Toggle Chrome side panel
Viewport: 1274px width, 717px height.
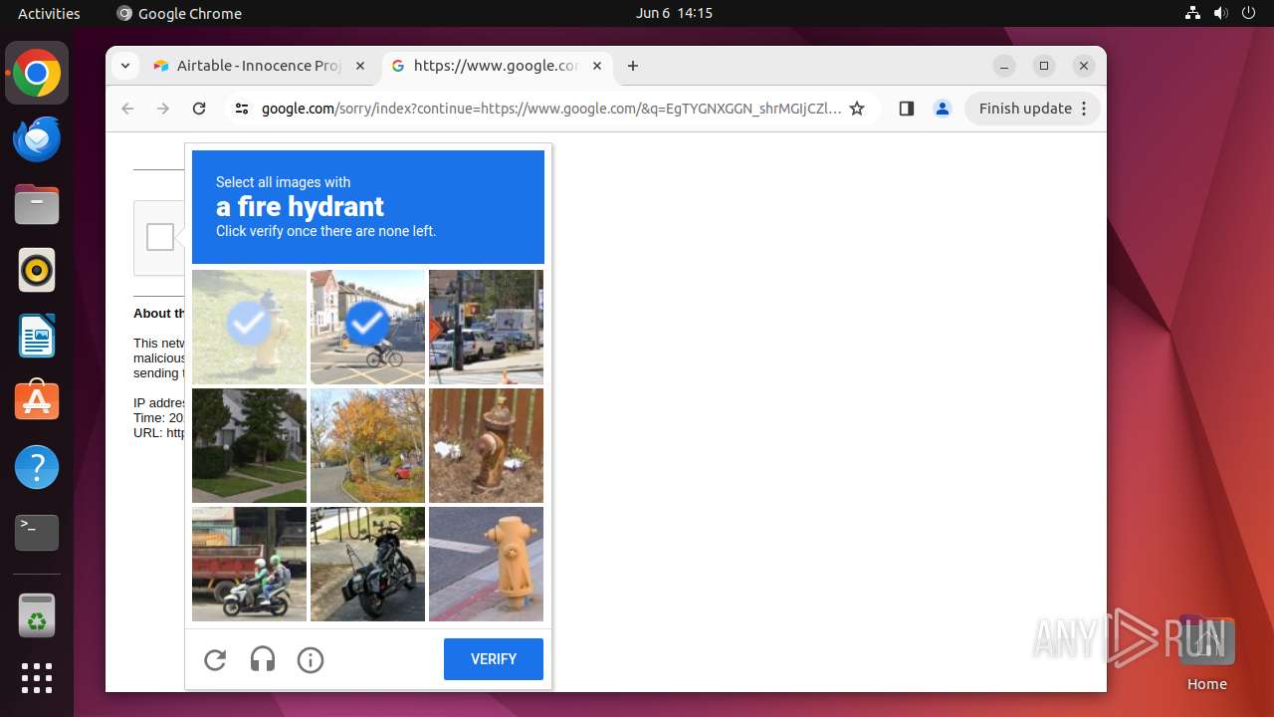click(906, 109)
